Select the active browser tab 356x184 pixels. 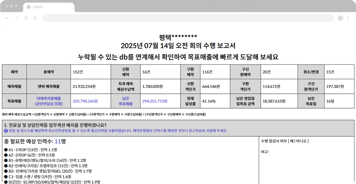(49, 7)
